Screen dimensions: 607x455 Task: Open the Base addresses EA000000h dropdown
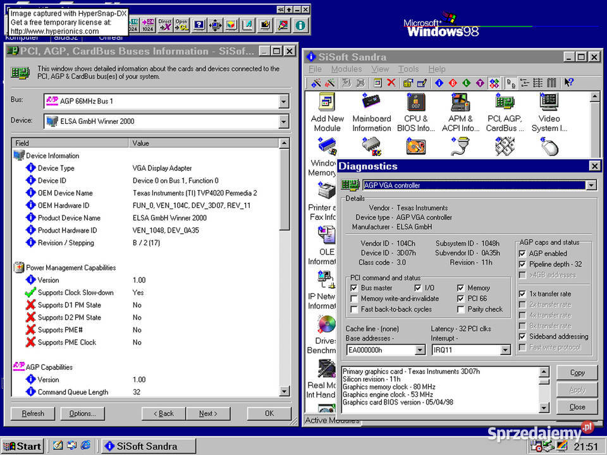tap(420, 350)
